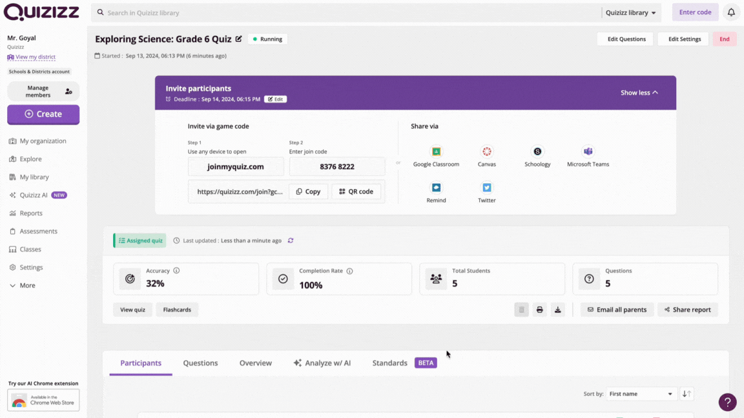
Task: Click Email all parents
Action: 617,310
